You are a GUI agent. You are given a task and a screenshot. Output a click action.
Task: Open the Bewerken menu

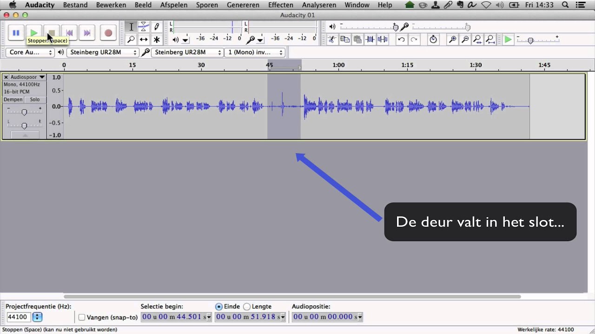click(x=111, y=5)
